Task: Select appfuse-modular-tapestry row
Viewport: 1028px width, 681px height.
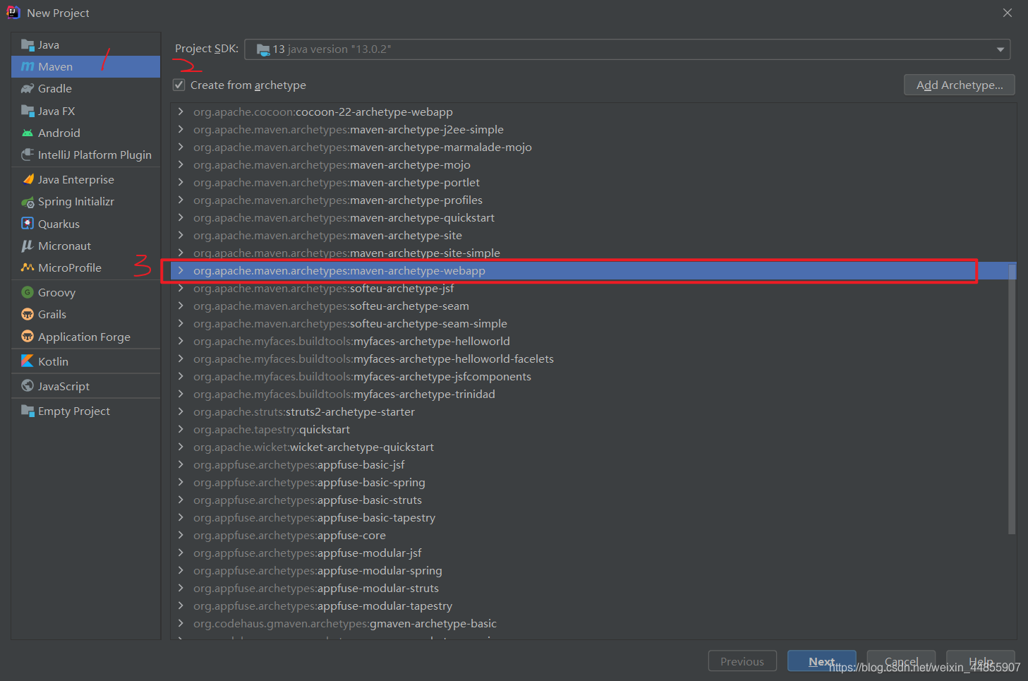Action: [593, 605]
